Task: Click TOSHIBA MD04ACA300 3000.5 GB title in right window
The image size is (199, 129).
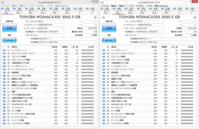Action: (x=149, y=17)
